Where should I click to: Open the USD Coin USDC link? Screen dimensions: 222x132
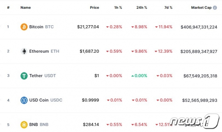click(46, 100)
